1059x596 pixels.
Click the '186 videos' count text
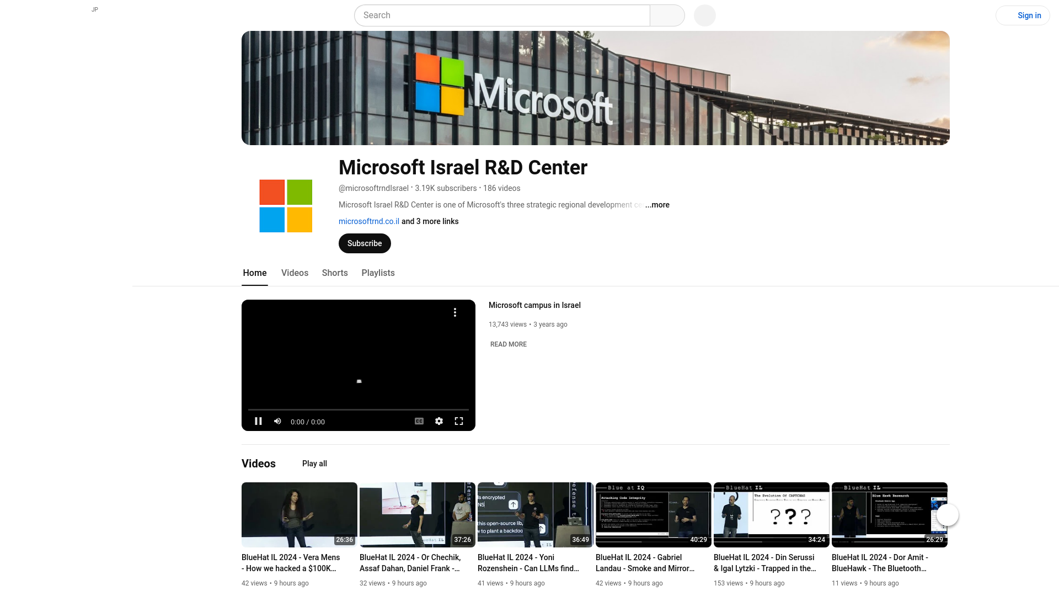tap(502, 188)
